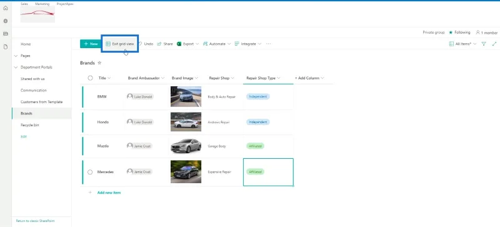Click the filter funnel icon
This screenshot has width=500, height=227.
click(484, 44)
